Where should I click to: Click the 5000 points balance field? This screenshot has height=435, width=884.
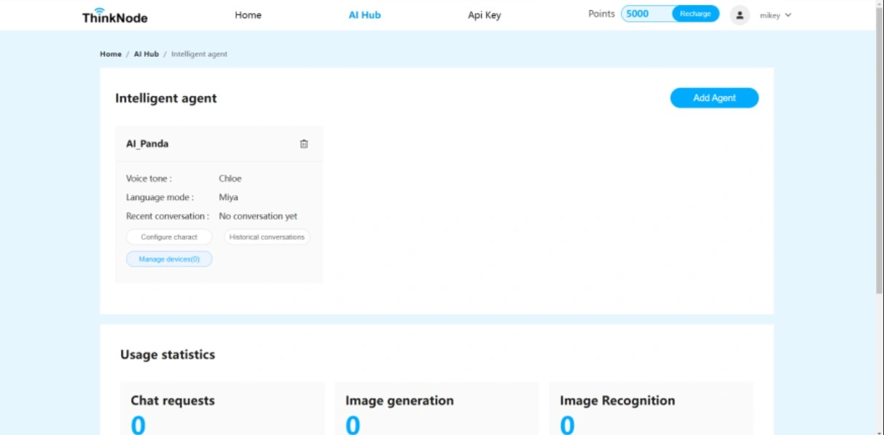(644, 14)
